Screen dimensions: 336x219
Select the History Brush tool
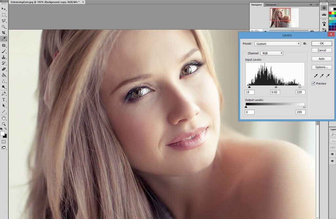4,63
